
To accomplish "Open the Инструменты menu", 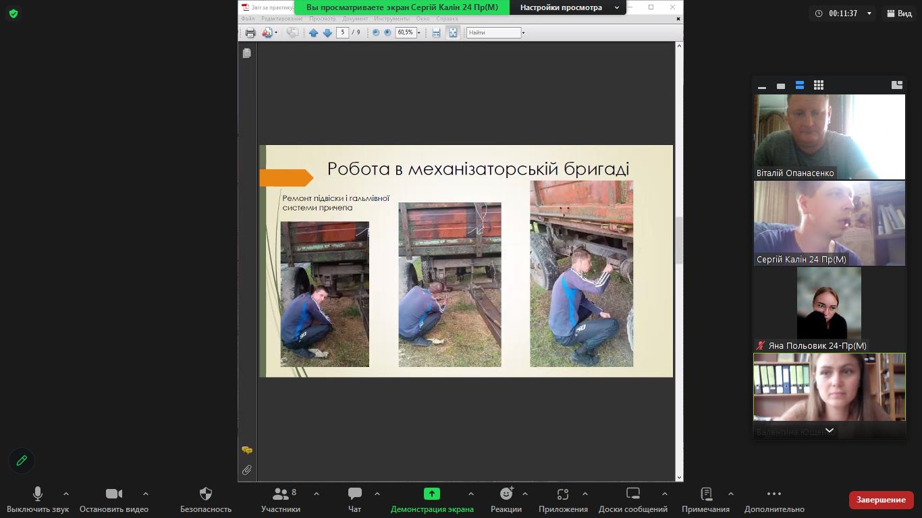I will (391, 19).
